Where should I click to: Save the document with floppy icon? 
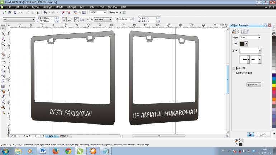pyautogui.click(x=15, y=13)
